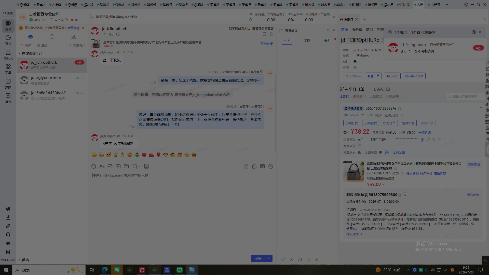Click the screenshot crop tool icon

(134, 166)
